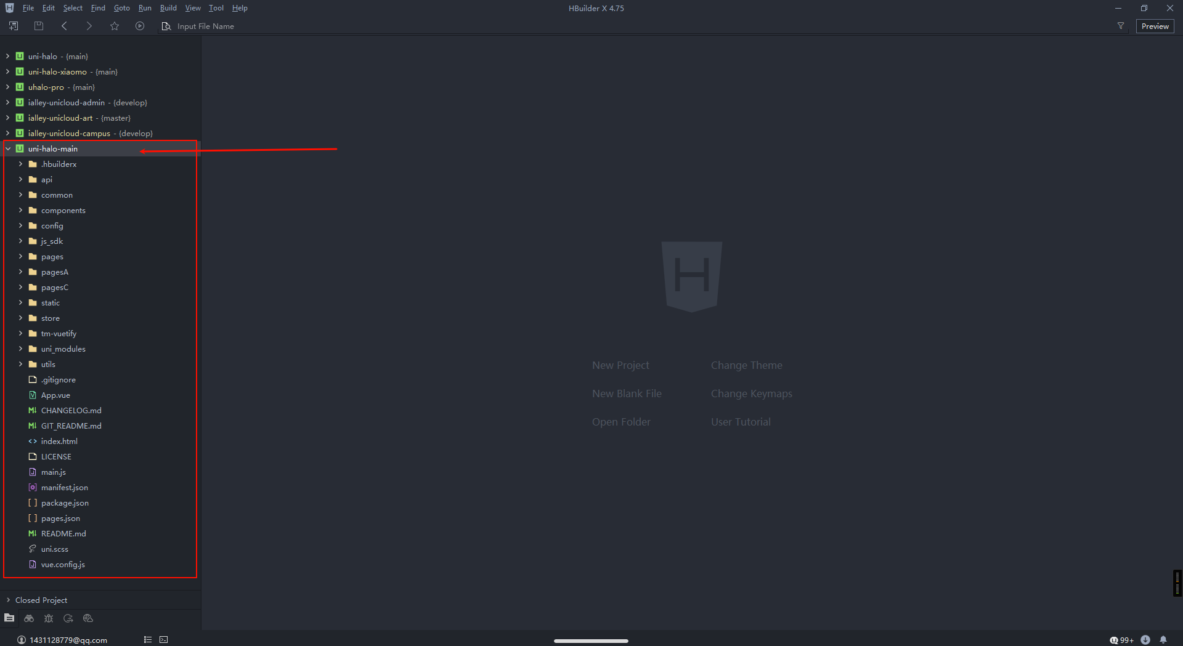
Task: Click the download update icon in status bar
Action: tap(1145, 640)
